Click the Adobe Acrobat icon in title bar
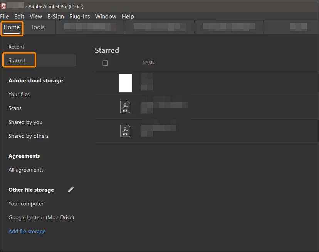Screen dimensions: 319x252 [3, 6]
